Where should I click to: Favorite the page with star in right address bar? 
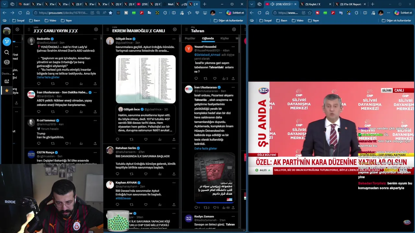(x=310, y=13)
